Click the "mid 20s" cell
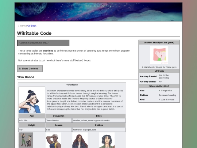This screenshot has width=197, height=148. [32, 121]
